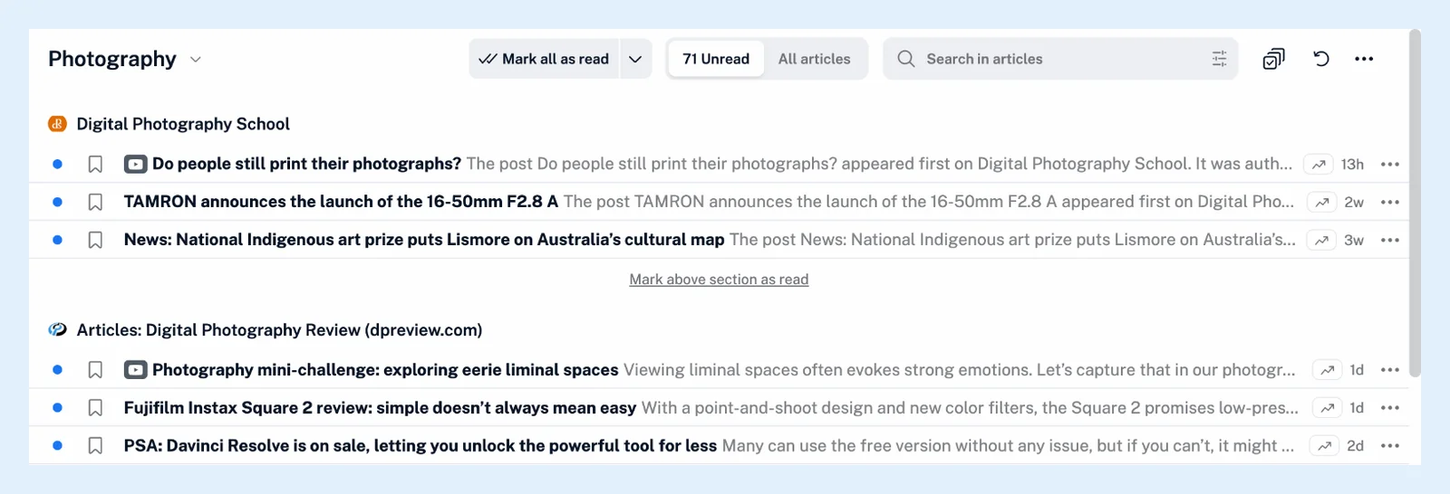1450x494 pixels.
Task: Click the 3w timestamp on Lismore article
Action: [x=1354, y=241]
